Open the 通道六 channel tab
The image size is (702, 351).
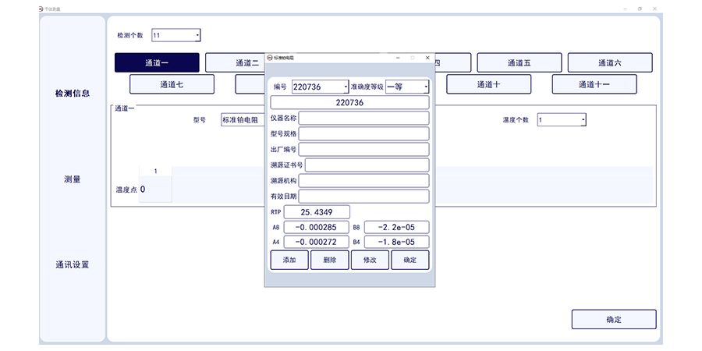coord(609,62)
